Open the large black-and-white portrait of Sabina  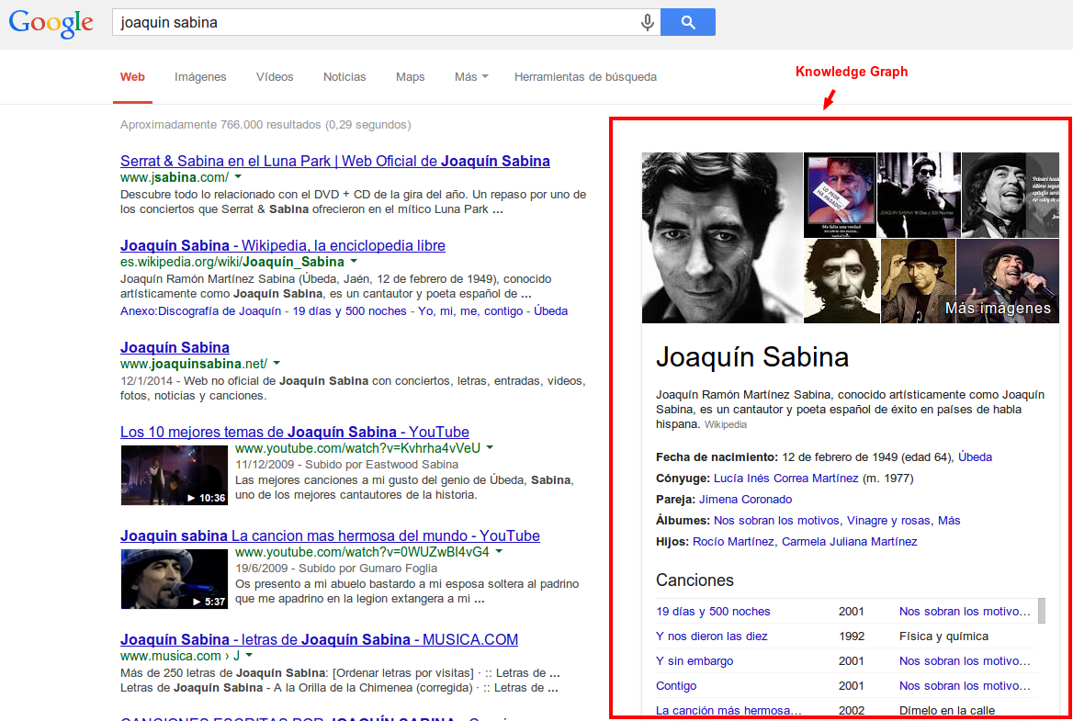722,237
